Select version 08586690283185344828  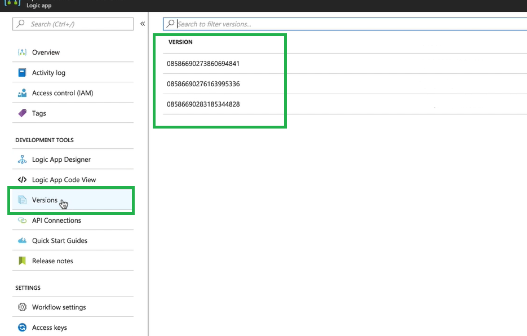(x=203, y=104)
